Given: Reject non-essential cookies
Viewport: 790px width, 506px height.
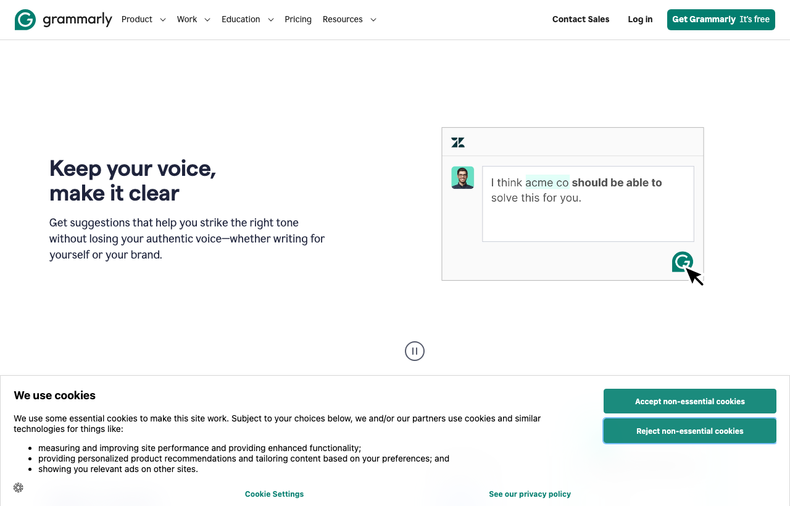Looking at the screenshot, I should (690, 431).
